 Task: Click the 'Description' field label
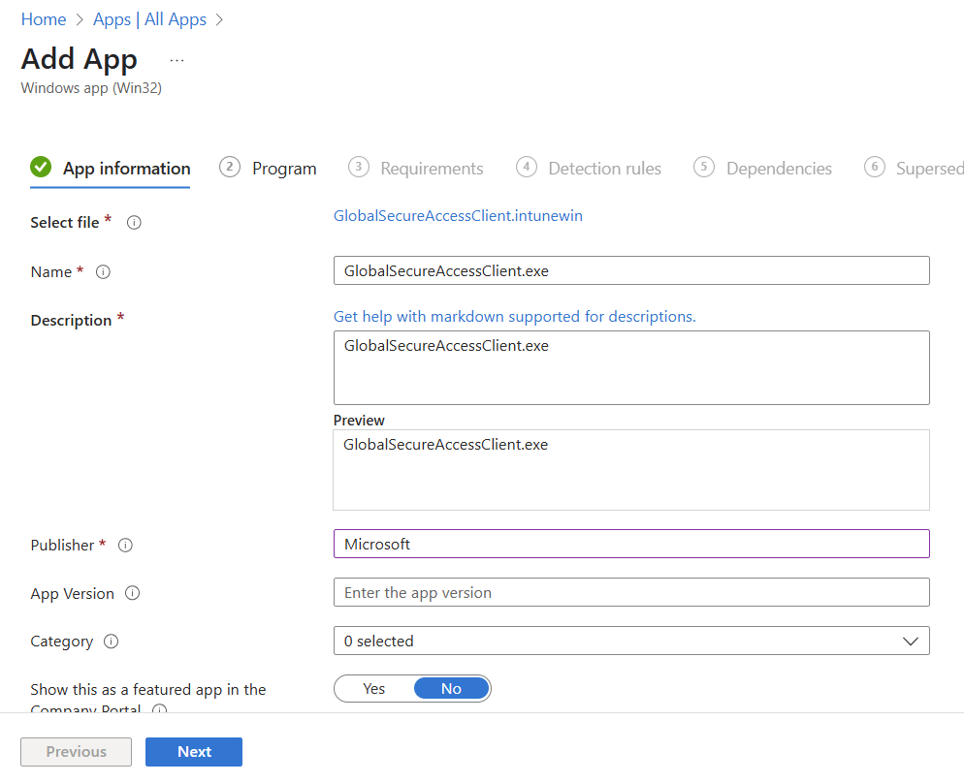tap(72, 320)
